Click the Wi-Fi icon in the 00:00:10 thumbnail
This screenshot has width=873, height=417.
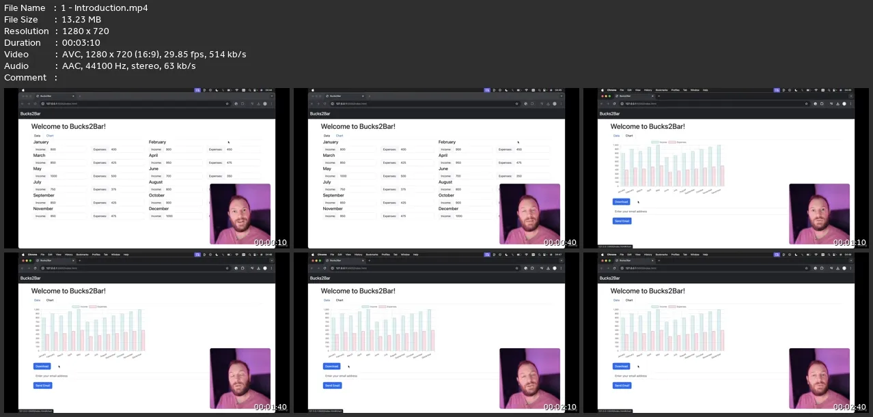pyautogui.click(x=236, y=90)
